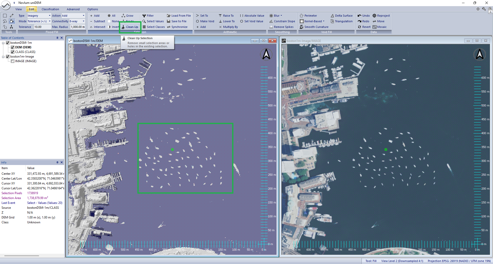Image resolution: width=493 pixels, height=264 pixels.
Task: Select the rectangle selection tool
Action: point(5,16)
